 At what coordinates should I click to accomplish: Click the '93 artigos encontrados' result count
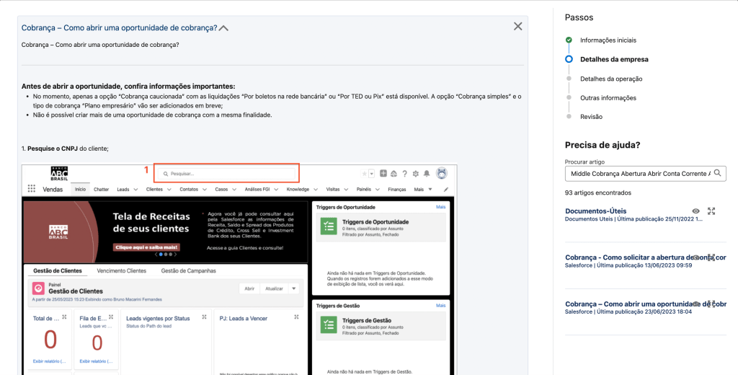[597, 193]
